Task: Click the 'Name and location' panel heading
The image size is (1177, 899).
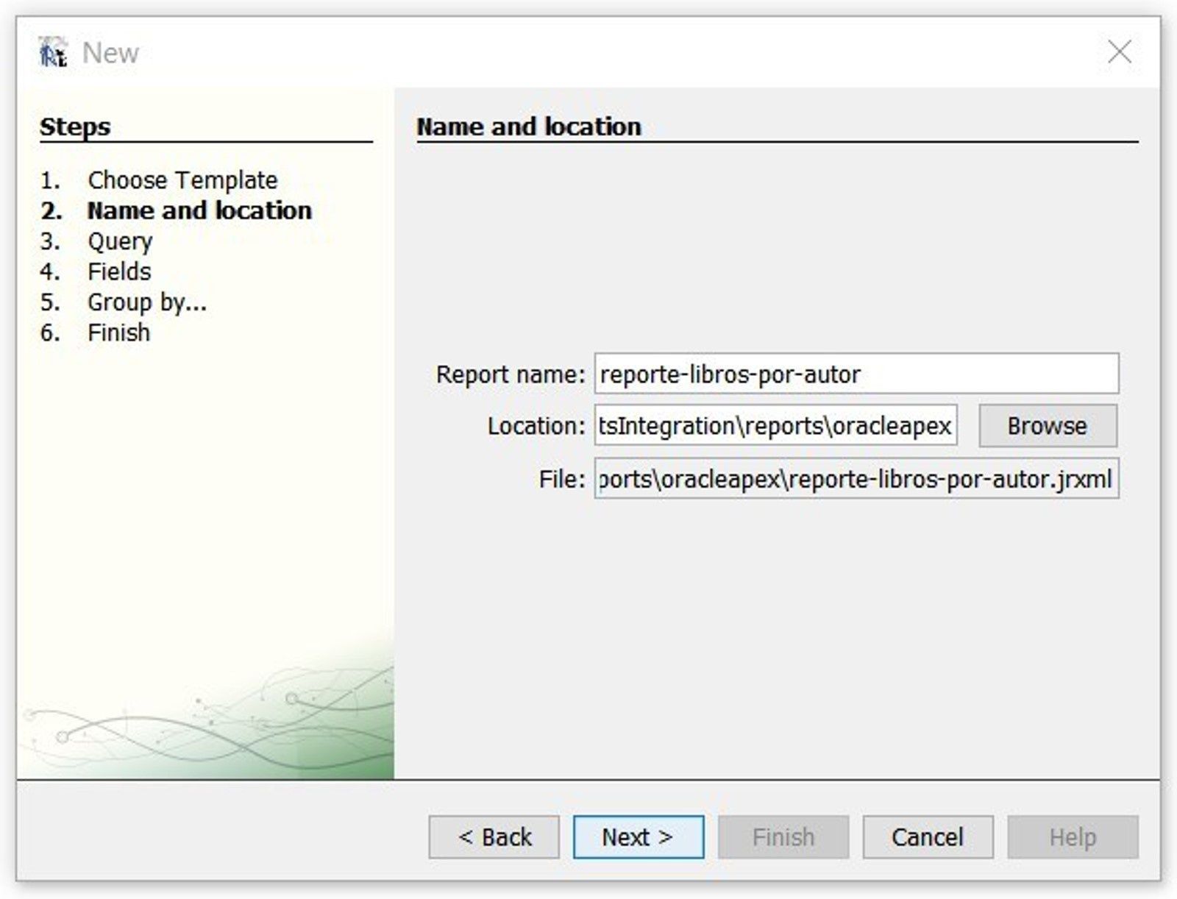Action: (x=529, y=127)
